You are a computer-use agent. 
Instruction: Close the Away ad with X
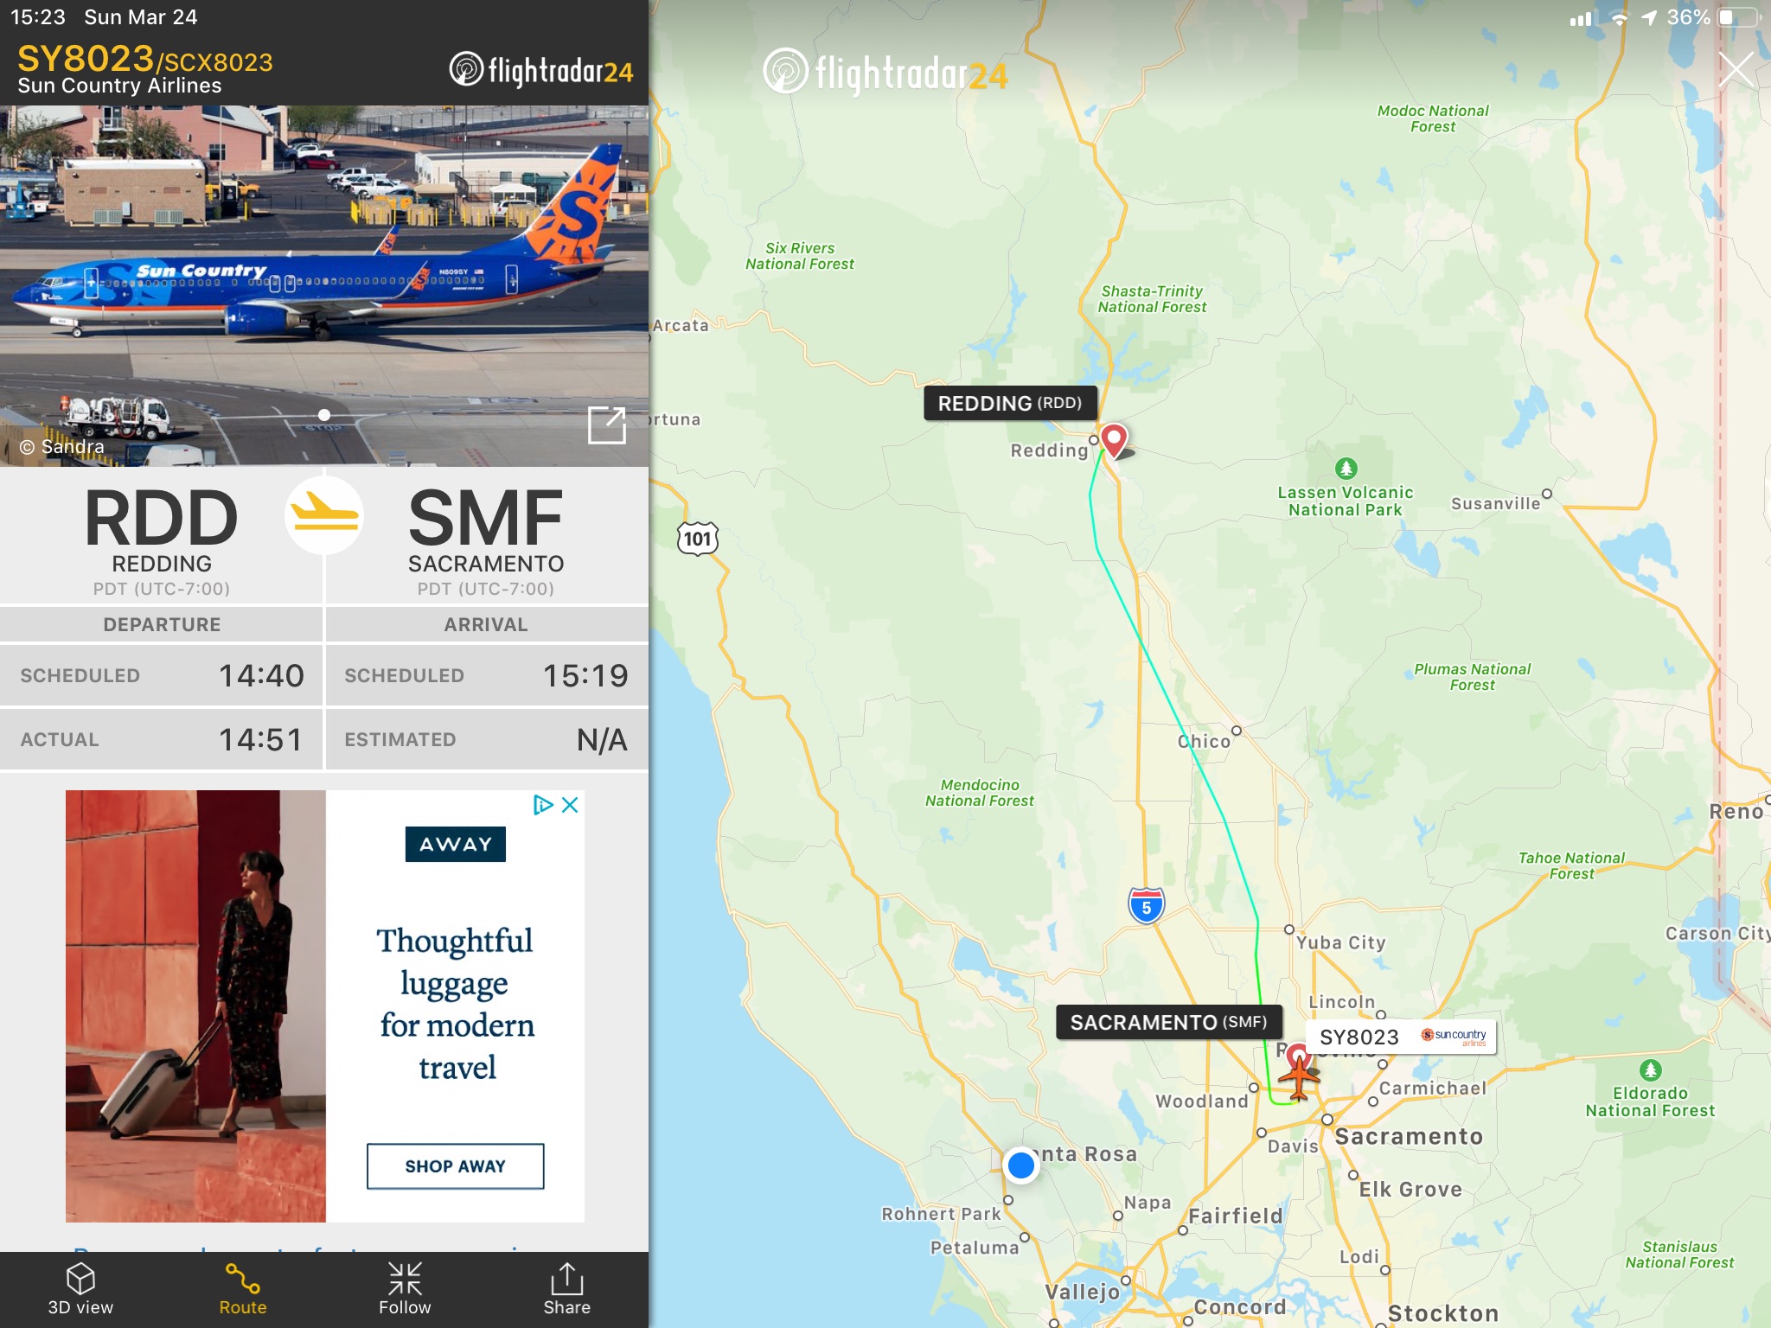pyautogui.click(x=570, y=805)
